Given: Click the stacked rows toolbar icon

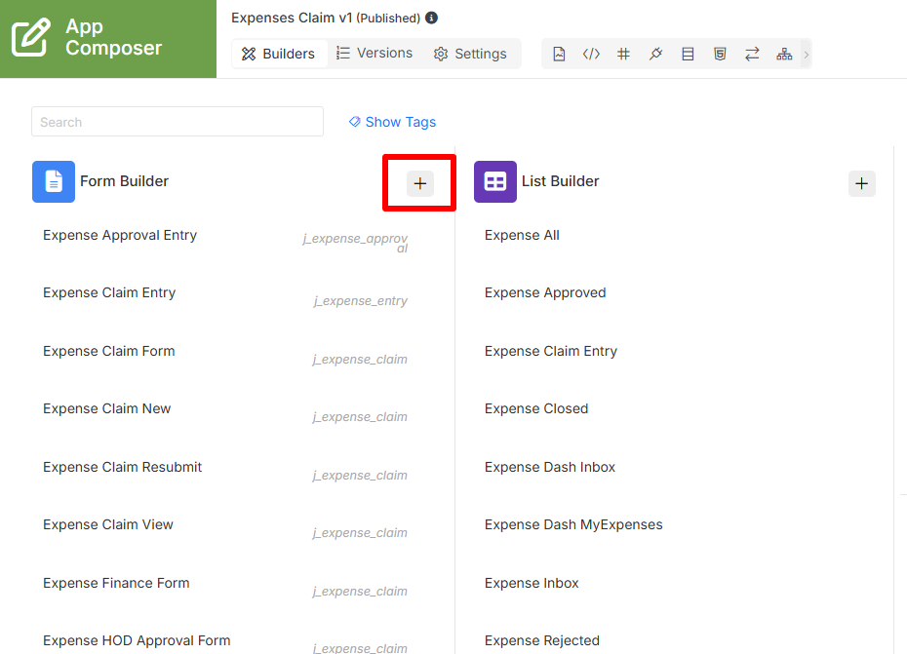Looking at the screenshot, I should (x=688, y=54).
